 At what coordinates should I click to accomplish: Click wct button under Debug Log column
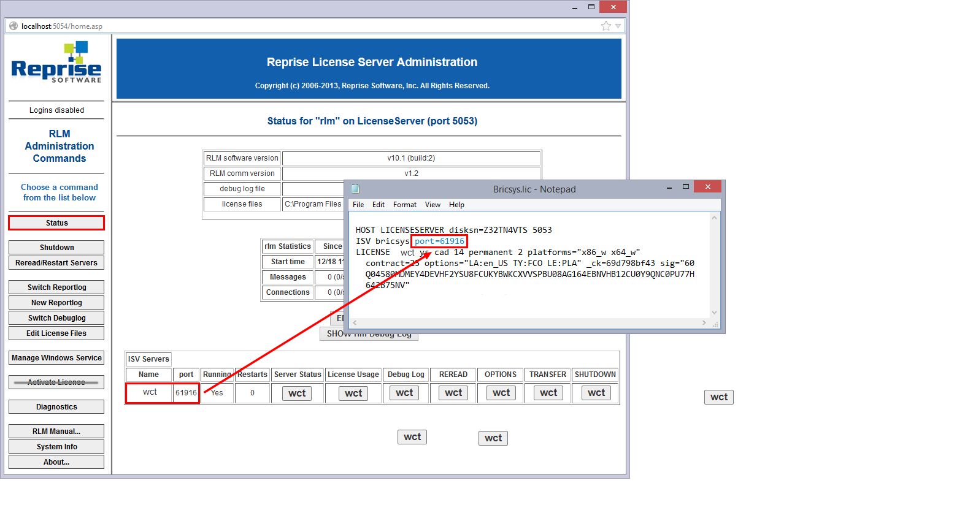click(x=404, y=393)
